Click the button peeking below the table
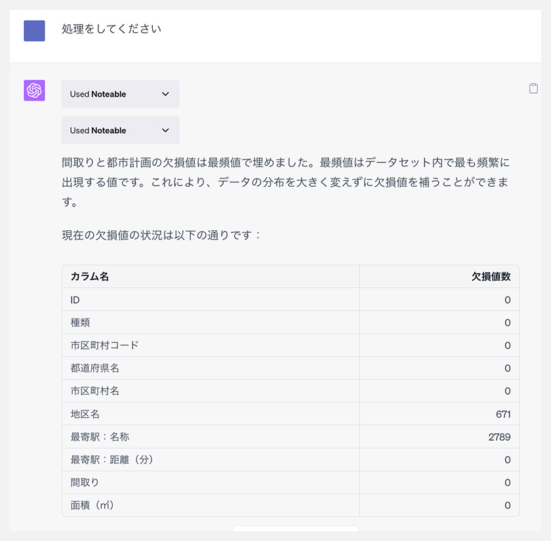 click(296, 529)
